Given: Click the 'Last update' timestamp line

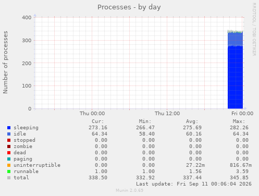Looking at the screenshot, I should coord(194,184).
